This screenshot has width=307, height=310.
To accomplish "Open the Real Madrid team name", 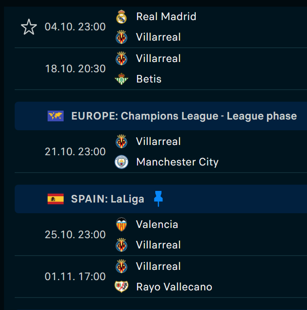I will [166, 17].
